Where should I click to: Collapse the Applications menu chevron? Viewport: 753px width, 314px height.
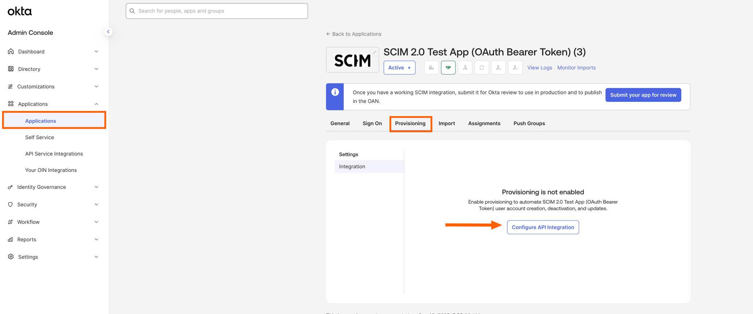96,104
